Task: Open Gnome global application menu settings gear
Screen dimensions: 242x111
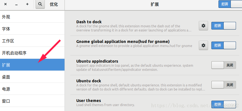Action: pos(203,45)
